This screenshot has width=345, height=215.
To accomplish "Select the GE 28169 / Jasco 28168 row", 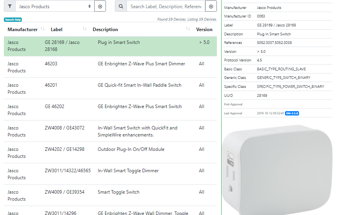I will coord(110,46).
